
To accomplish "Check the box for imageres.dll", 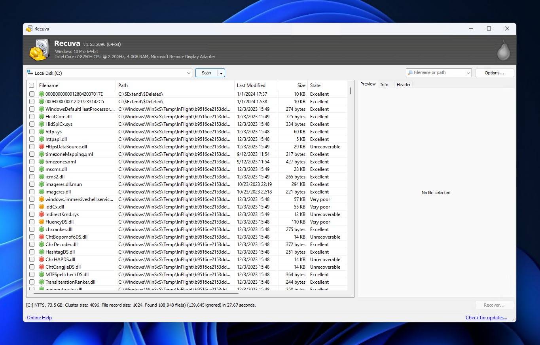I will [x=32, y=192].
